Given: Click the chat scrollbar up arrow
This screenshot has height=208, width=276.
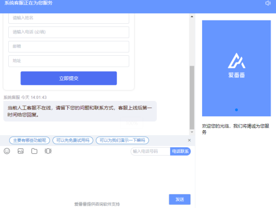Looking at the screenshot, I should [x=192, y=17].
